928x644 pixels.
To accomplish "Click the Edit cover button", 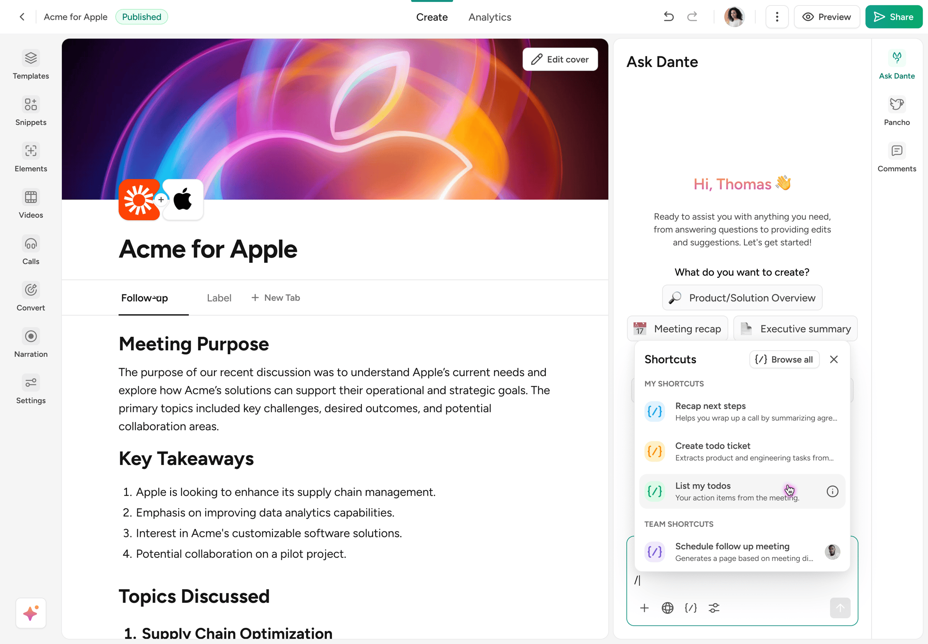I will pos(560,59).
